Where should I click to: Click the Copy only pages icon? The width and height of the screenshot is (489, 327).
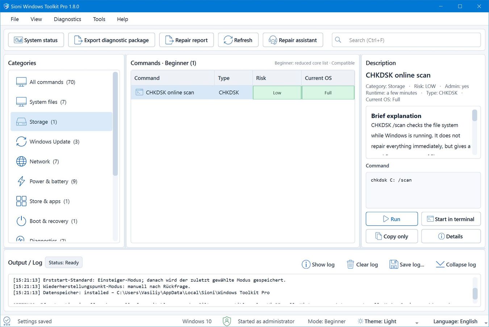click(379, 236)
